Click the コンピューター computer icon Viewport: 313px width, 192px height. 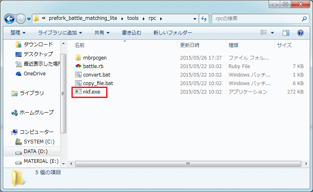[15, 132]
